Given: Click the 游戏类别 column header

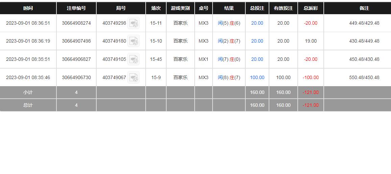Looking at the screenshot, I should [180, 8].
